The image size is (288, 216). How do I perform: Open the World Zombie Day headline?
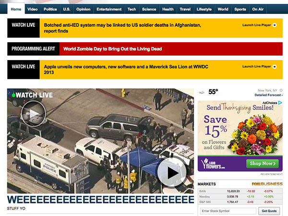click(112, 49)
